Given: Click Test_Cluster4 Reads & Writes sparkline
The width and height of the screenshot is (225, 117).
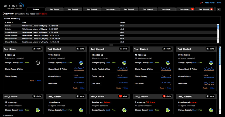Looking at the screenshot, I should point(166,69).
